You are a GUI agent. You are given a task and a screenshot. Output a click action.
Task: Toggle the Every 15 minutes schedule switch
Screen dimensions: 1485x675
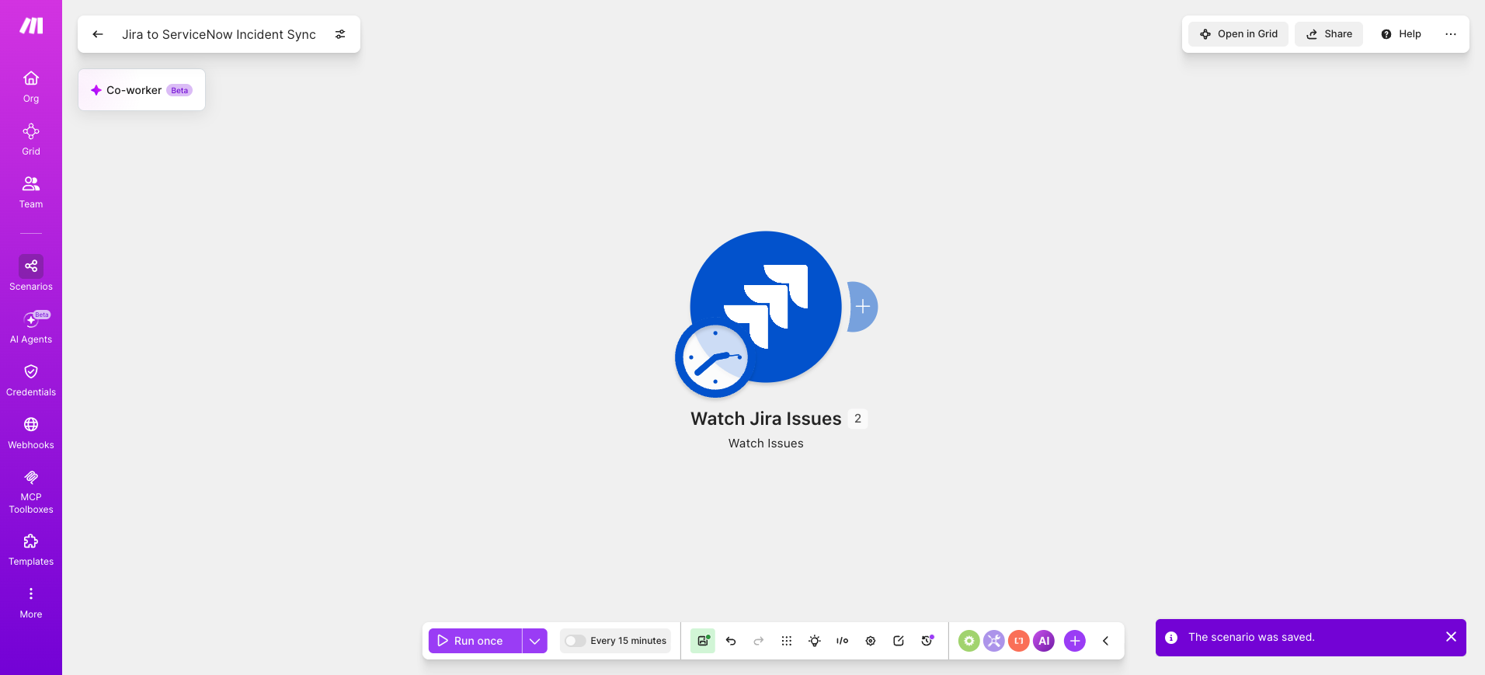tap(575, 641)
